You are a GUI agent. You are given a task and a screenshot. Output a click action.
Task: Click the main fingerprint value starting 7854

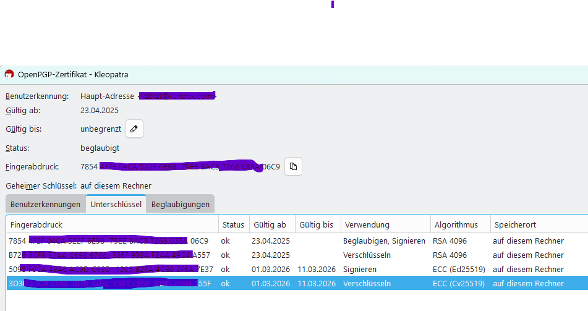click(x=180, y=166)
